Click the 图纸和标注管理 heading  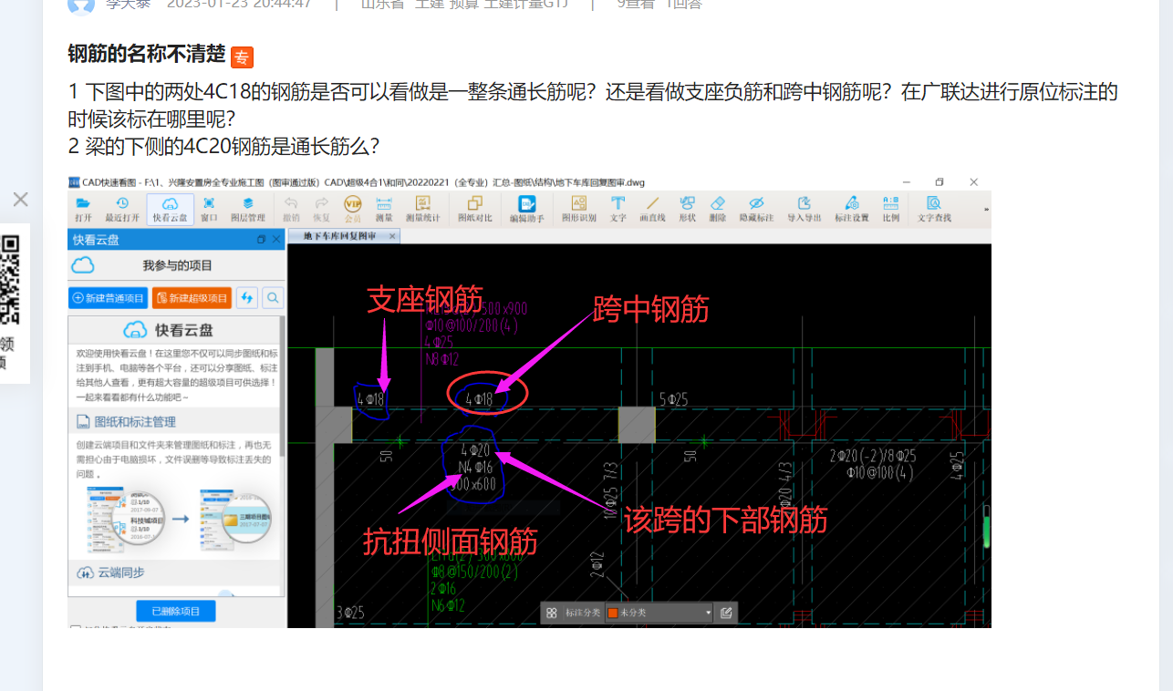tap(135, 422)
